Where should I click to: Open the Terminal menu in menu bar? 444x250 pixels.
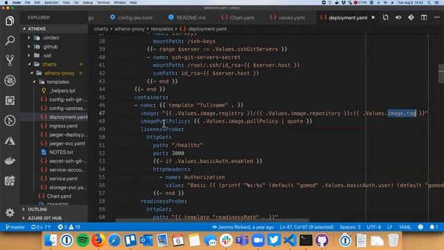click(103, 3)
